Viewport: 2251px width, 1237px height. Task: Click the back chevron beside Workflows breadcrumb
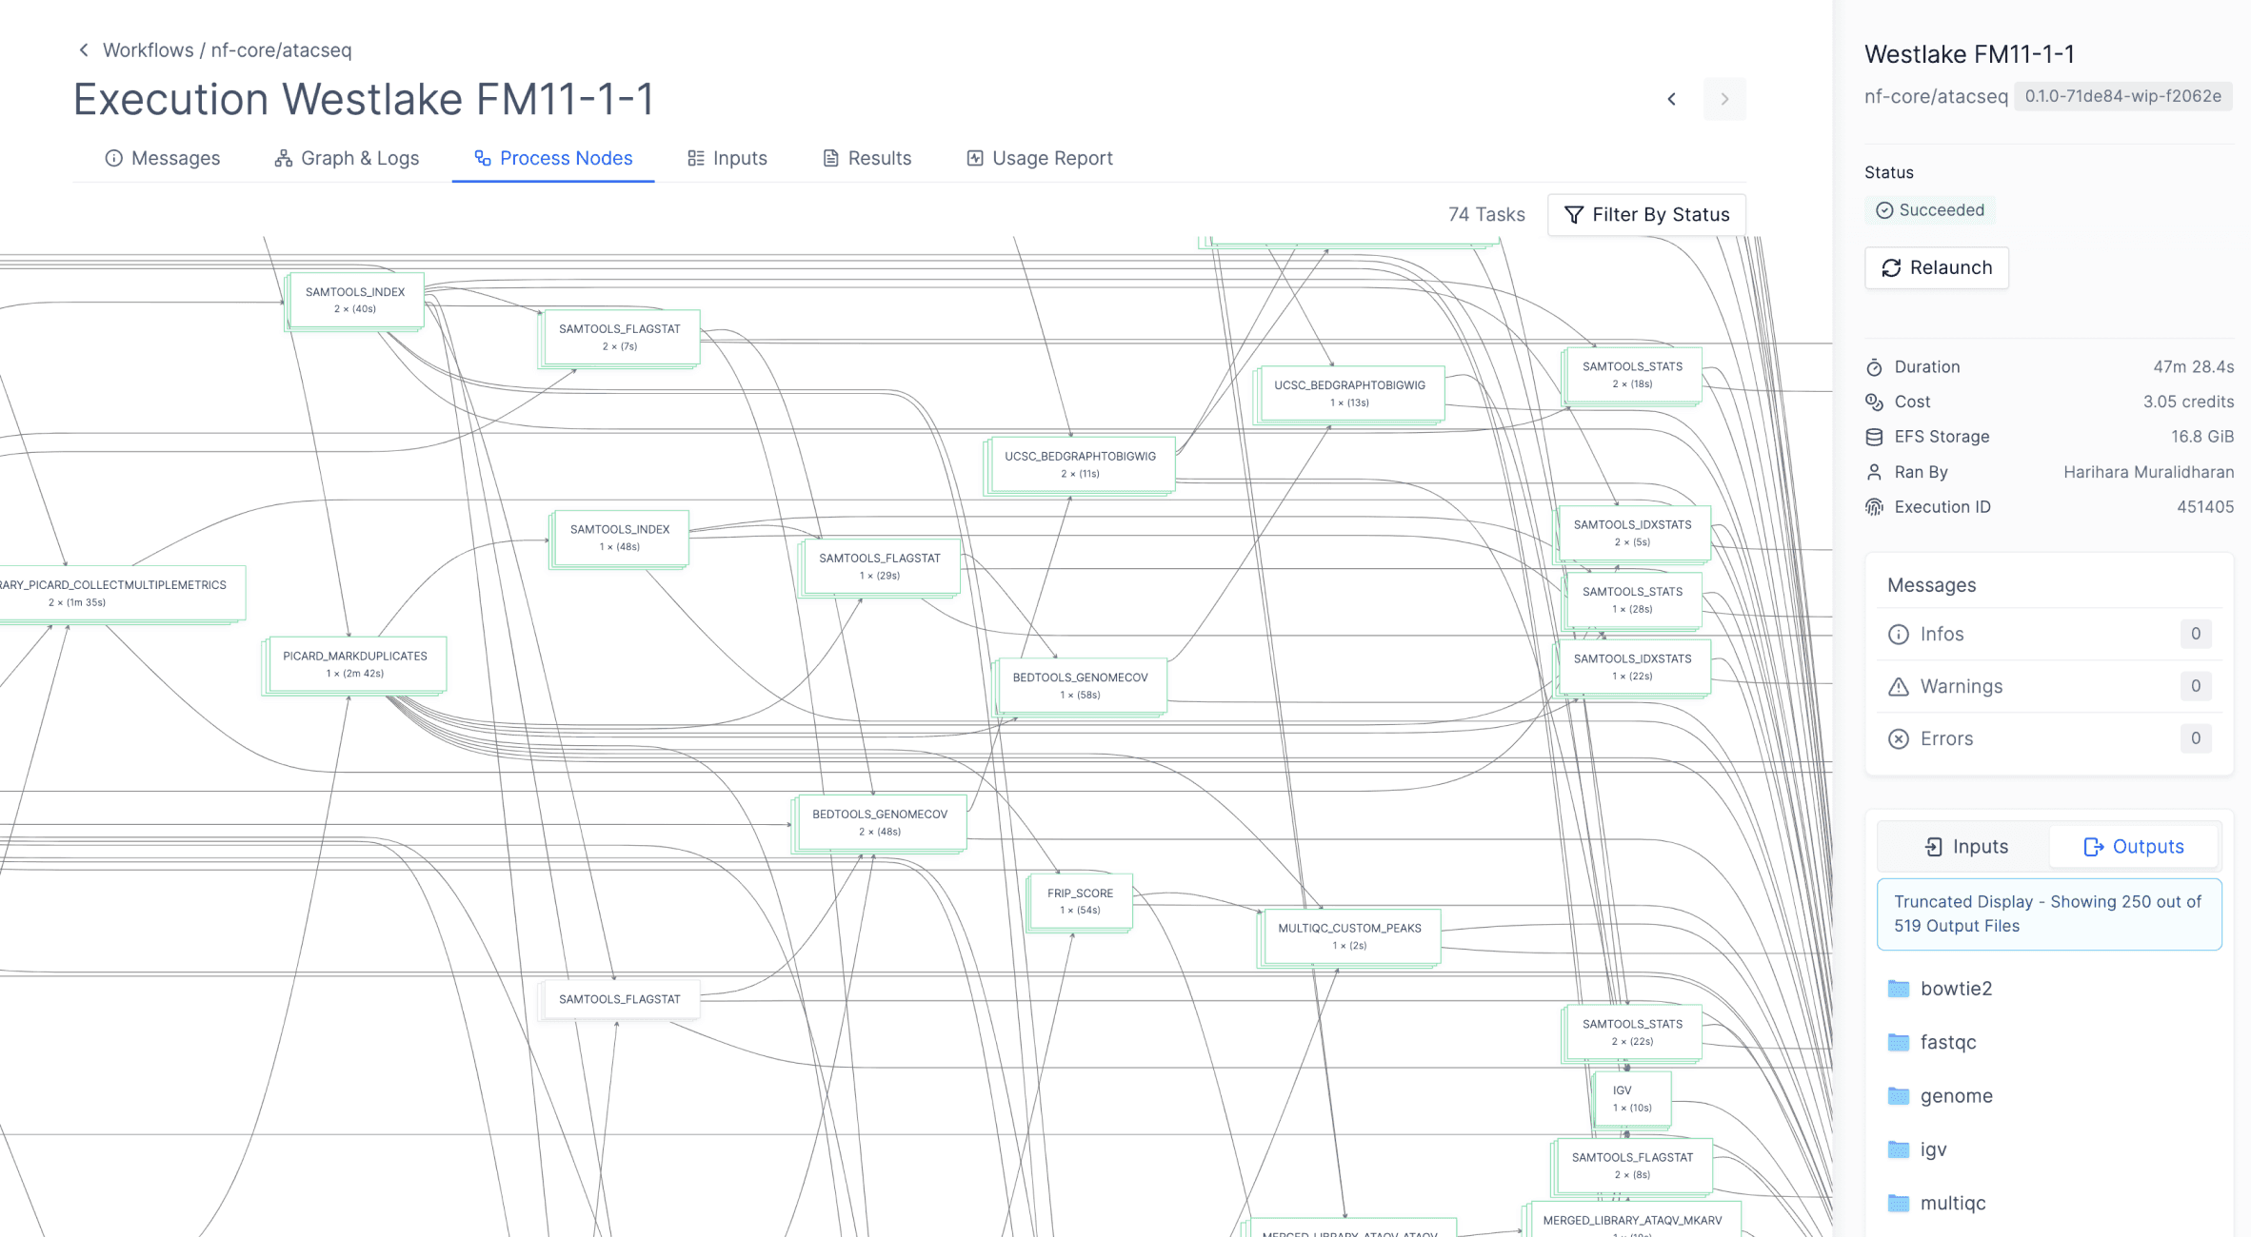coord(84,50)
